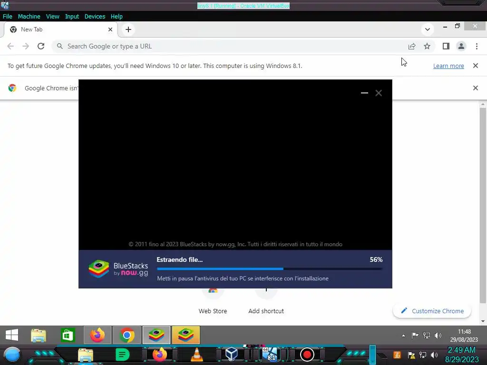Open guest network tray icon
Image resolution: width=487 pixels, height=365 pixels.
click(x=427, y=336)
